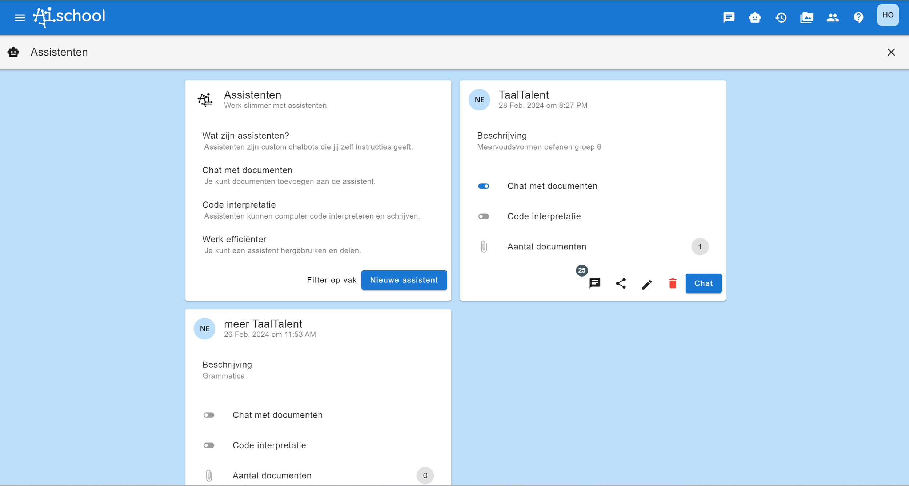Click the meer TaalTalent card title
909x486 pixels.
(x=263, y=324)
